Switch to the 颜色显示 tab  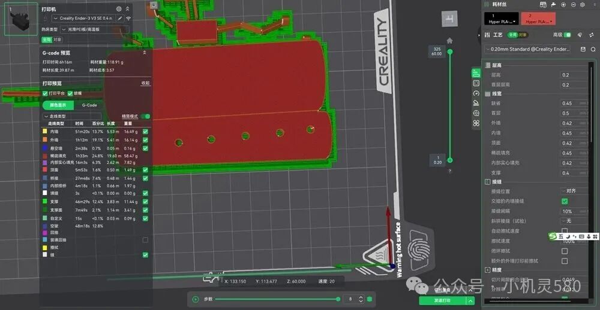tap(58, 105)
